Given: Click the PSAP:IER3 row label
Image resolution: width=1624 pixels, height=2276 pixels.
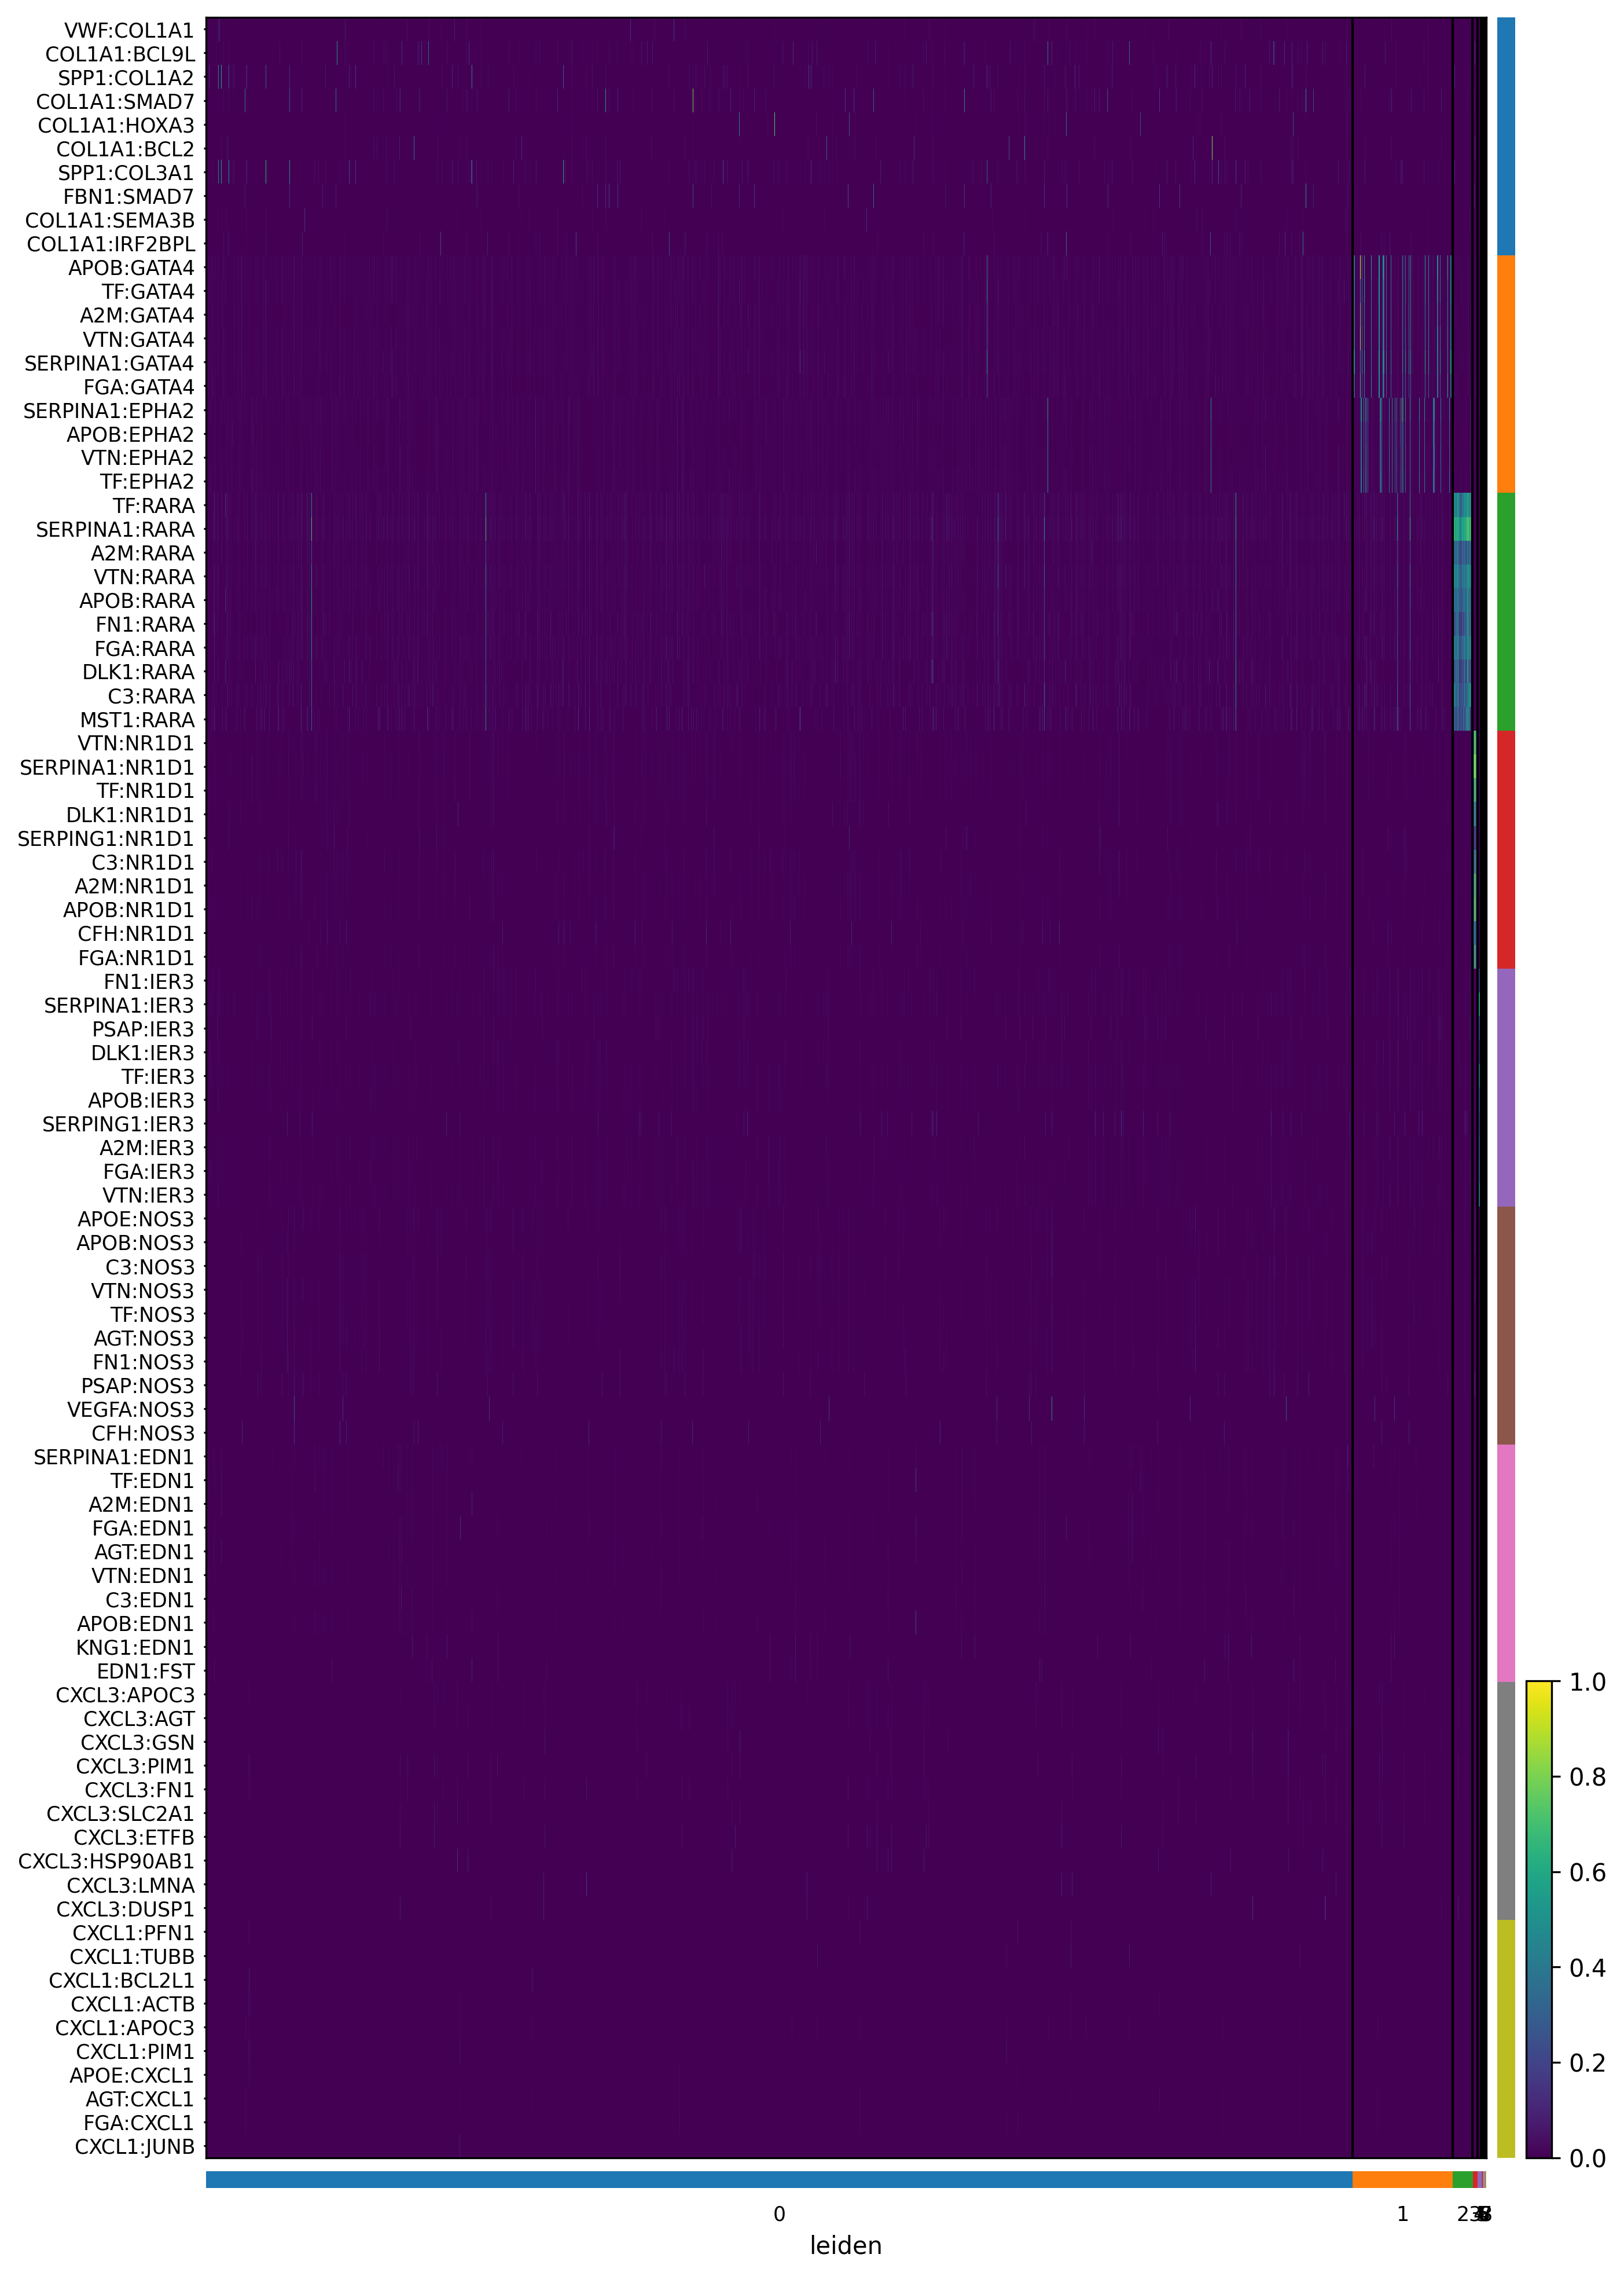Looking at the screenshot, I should [x=143, y=1029].
